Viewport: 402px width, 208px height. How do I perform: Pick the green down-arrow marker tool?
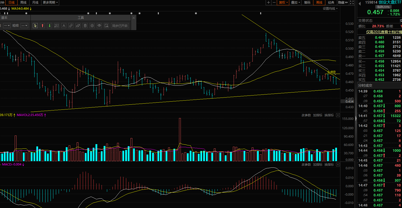(x=50, y=26)
